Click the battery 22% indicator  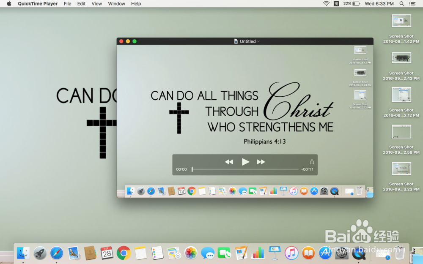(352, 3)
